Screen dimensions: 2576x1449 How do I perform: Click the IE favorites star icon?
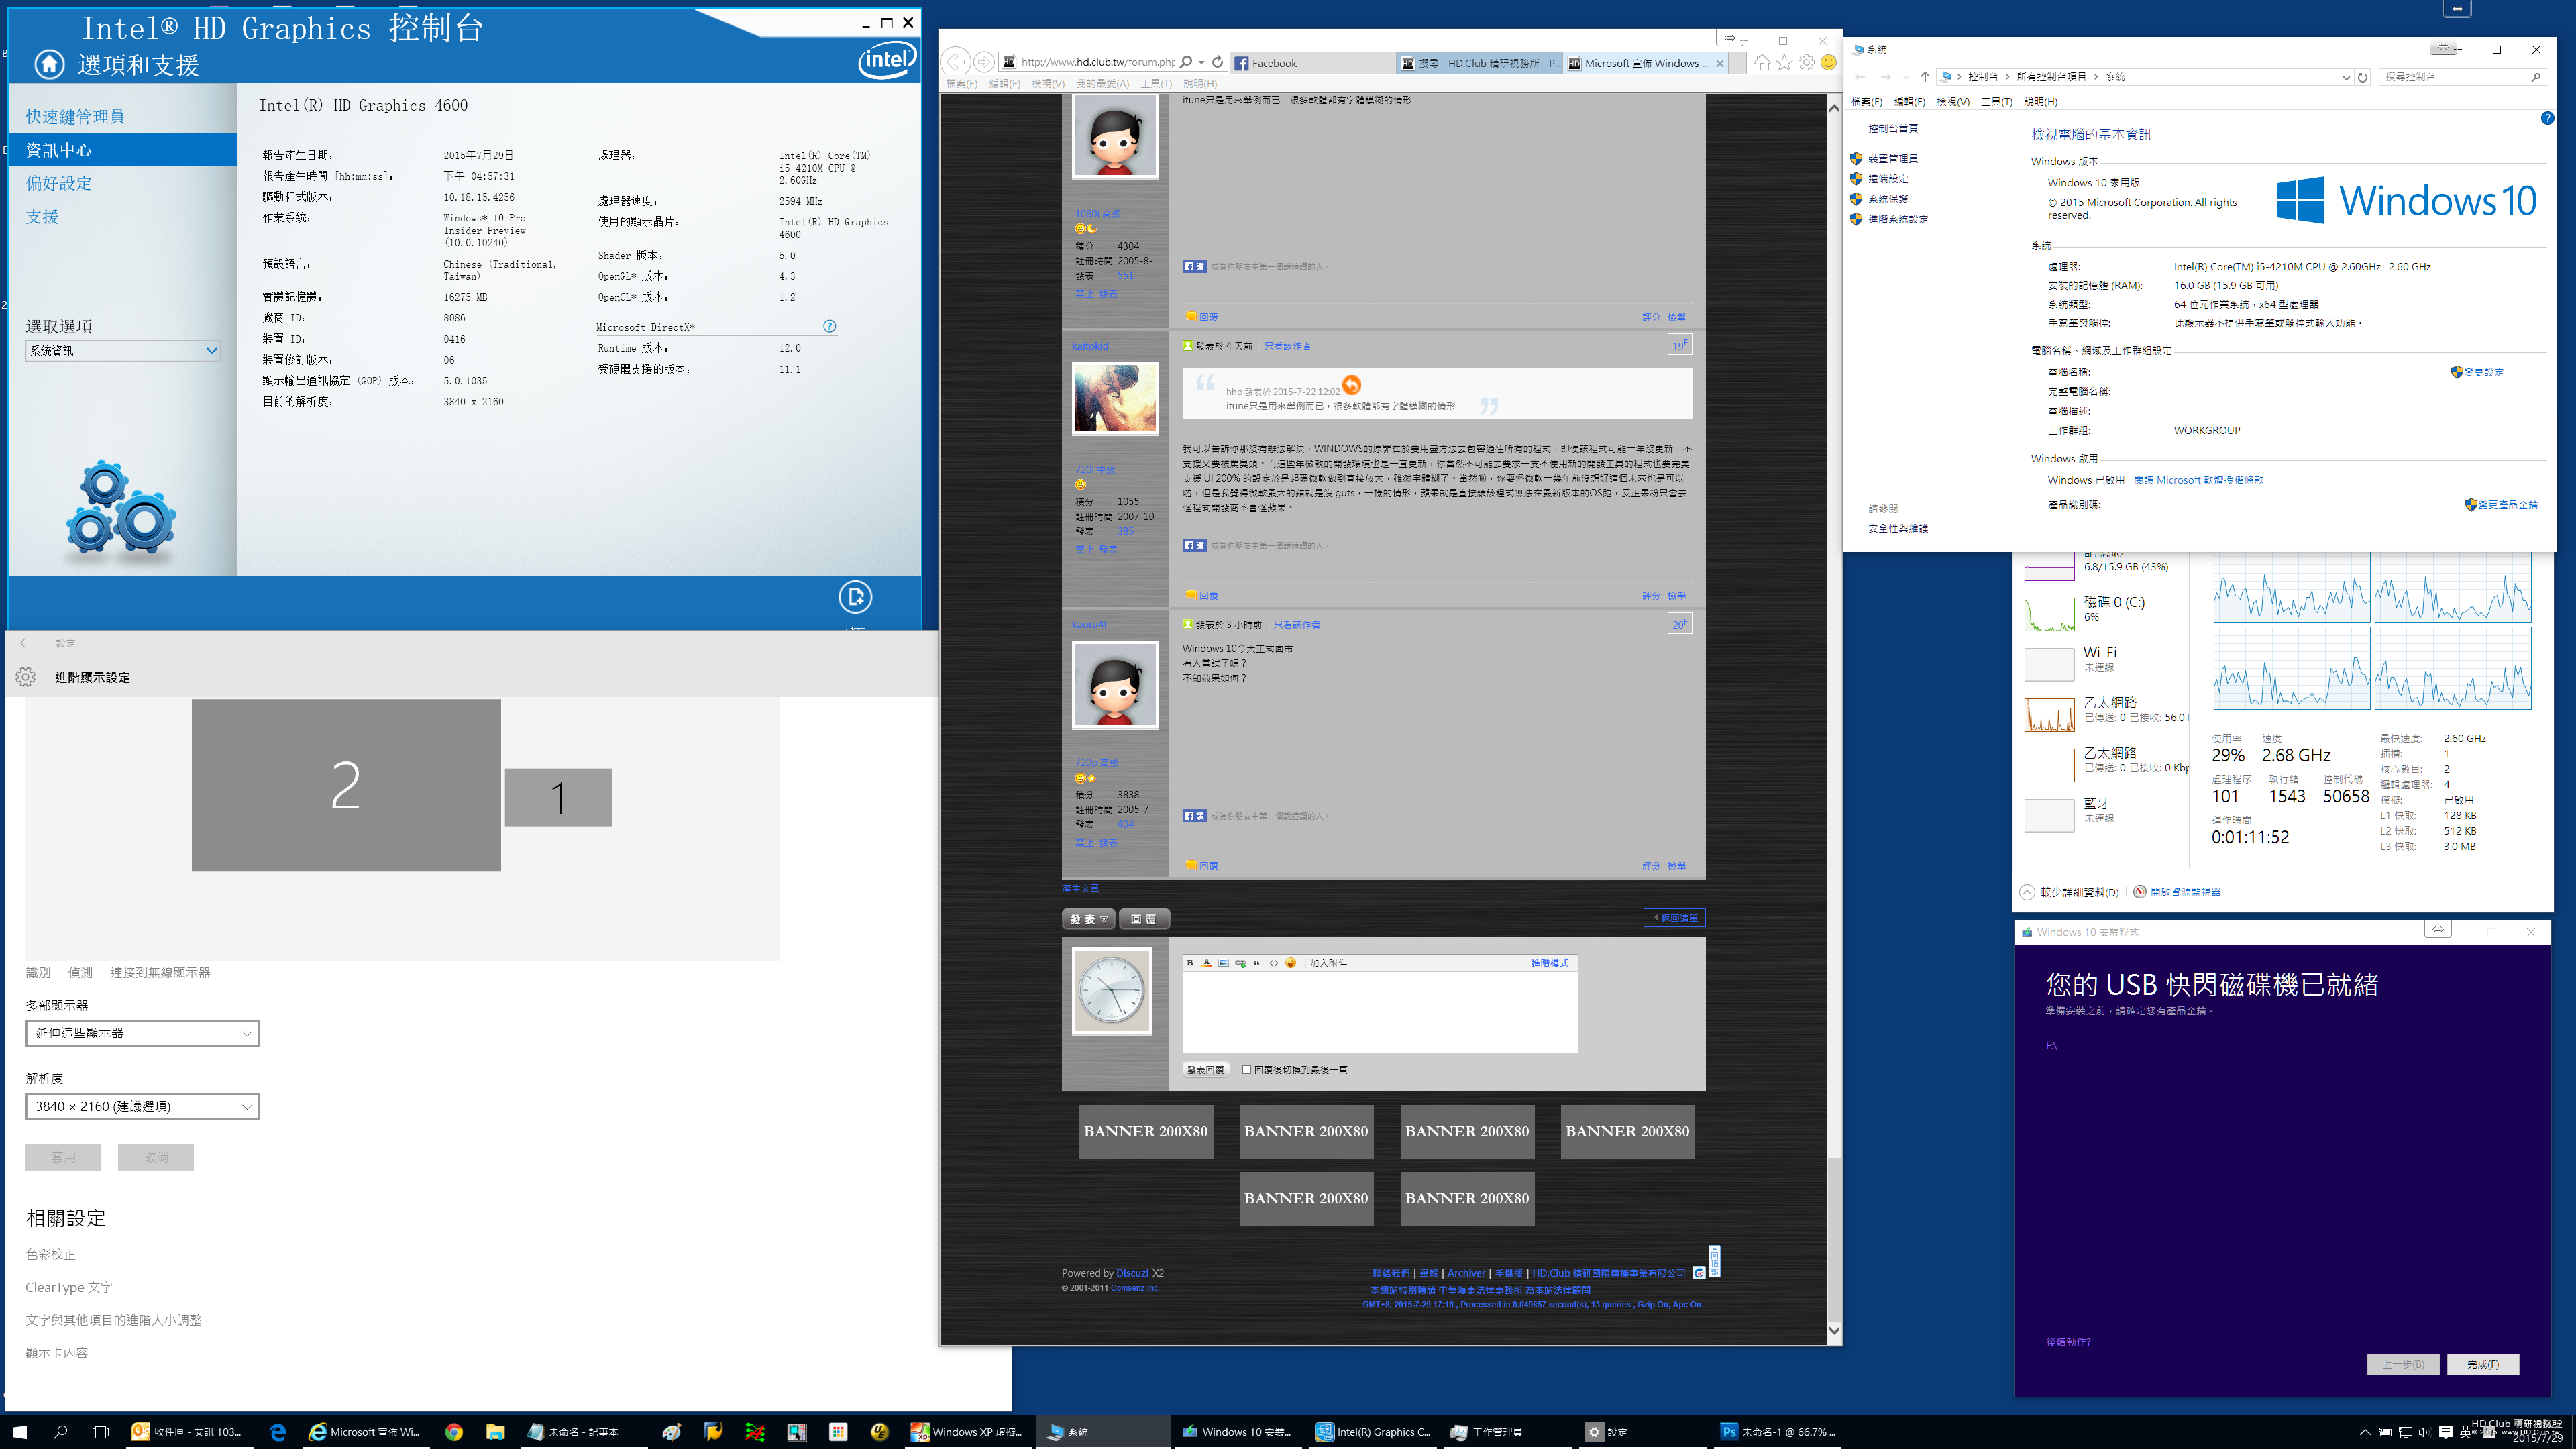(1784, 63)
